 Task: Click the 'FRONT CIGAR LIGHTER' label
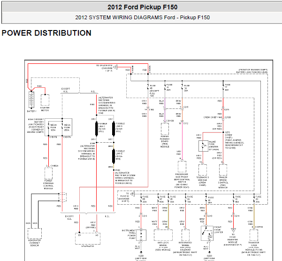click(218, 230)
